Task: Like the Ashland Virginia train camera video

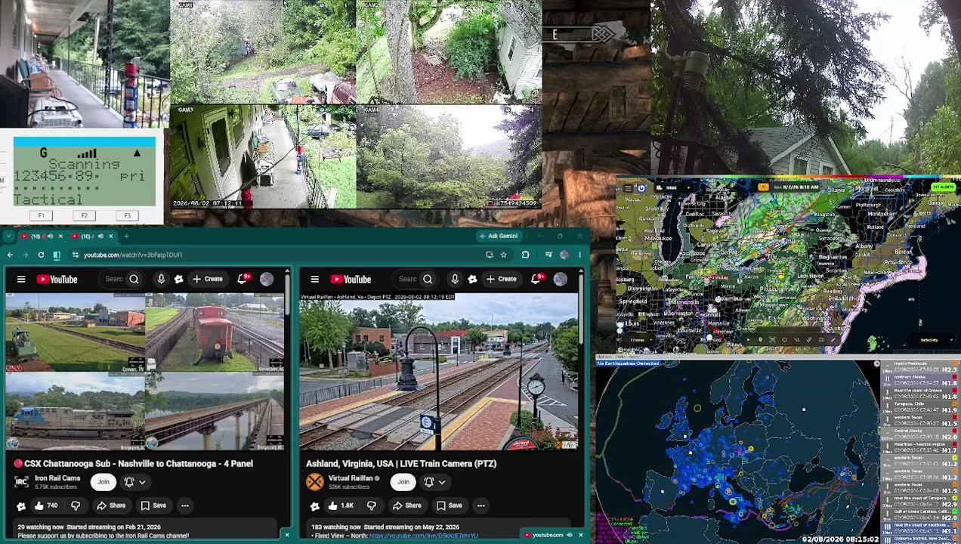Action: click(x=341, y=505)
